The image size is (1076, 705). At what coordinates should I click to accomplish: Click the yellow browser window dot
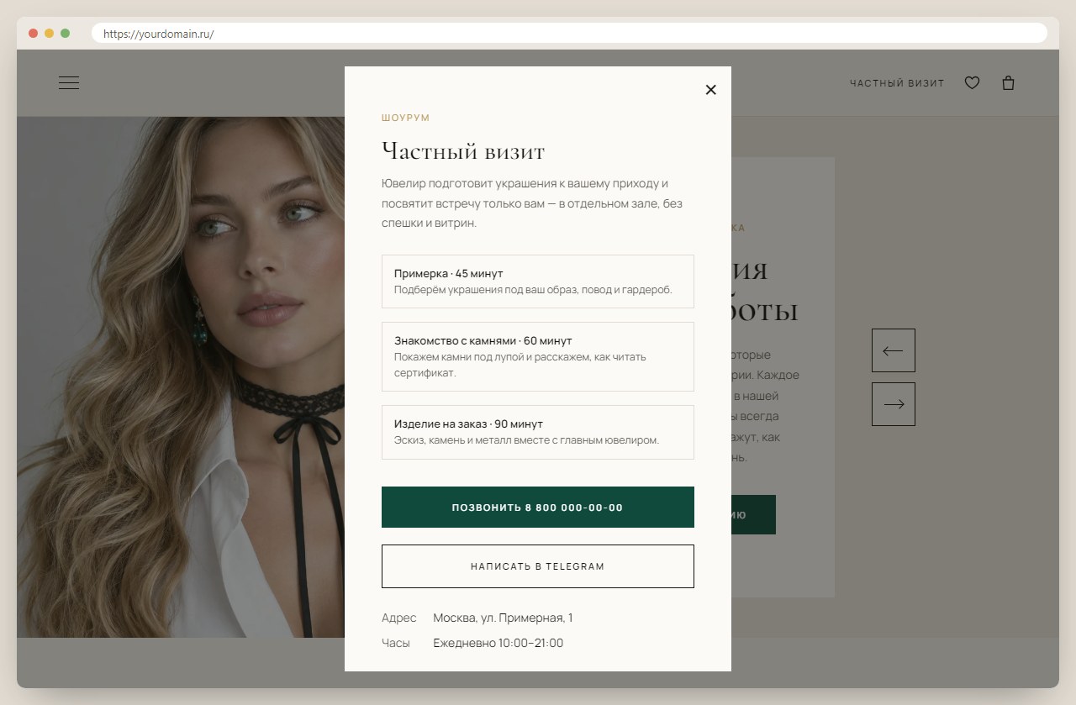point(49,34)
